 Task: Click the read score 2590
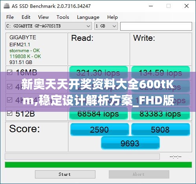coord(99,129)
